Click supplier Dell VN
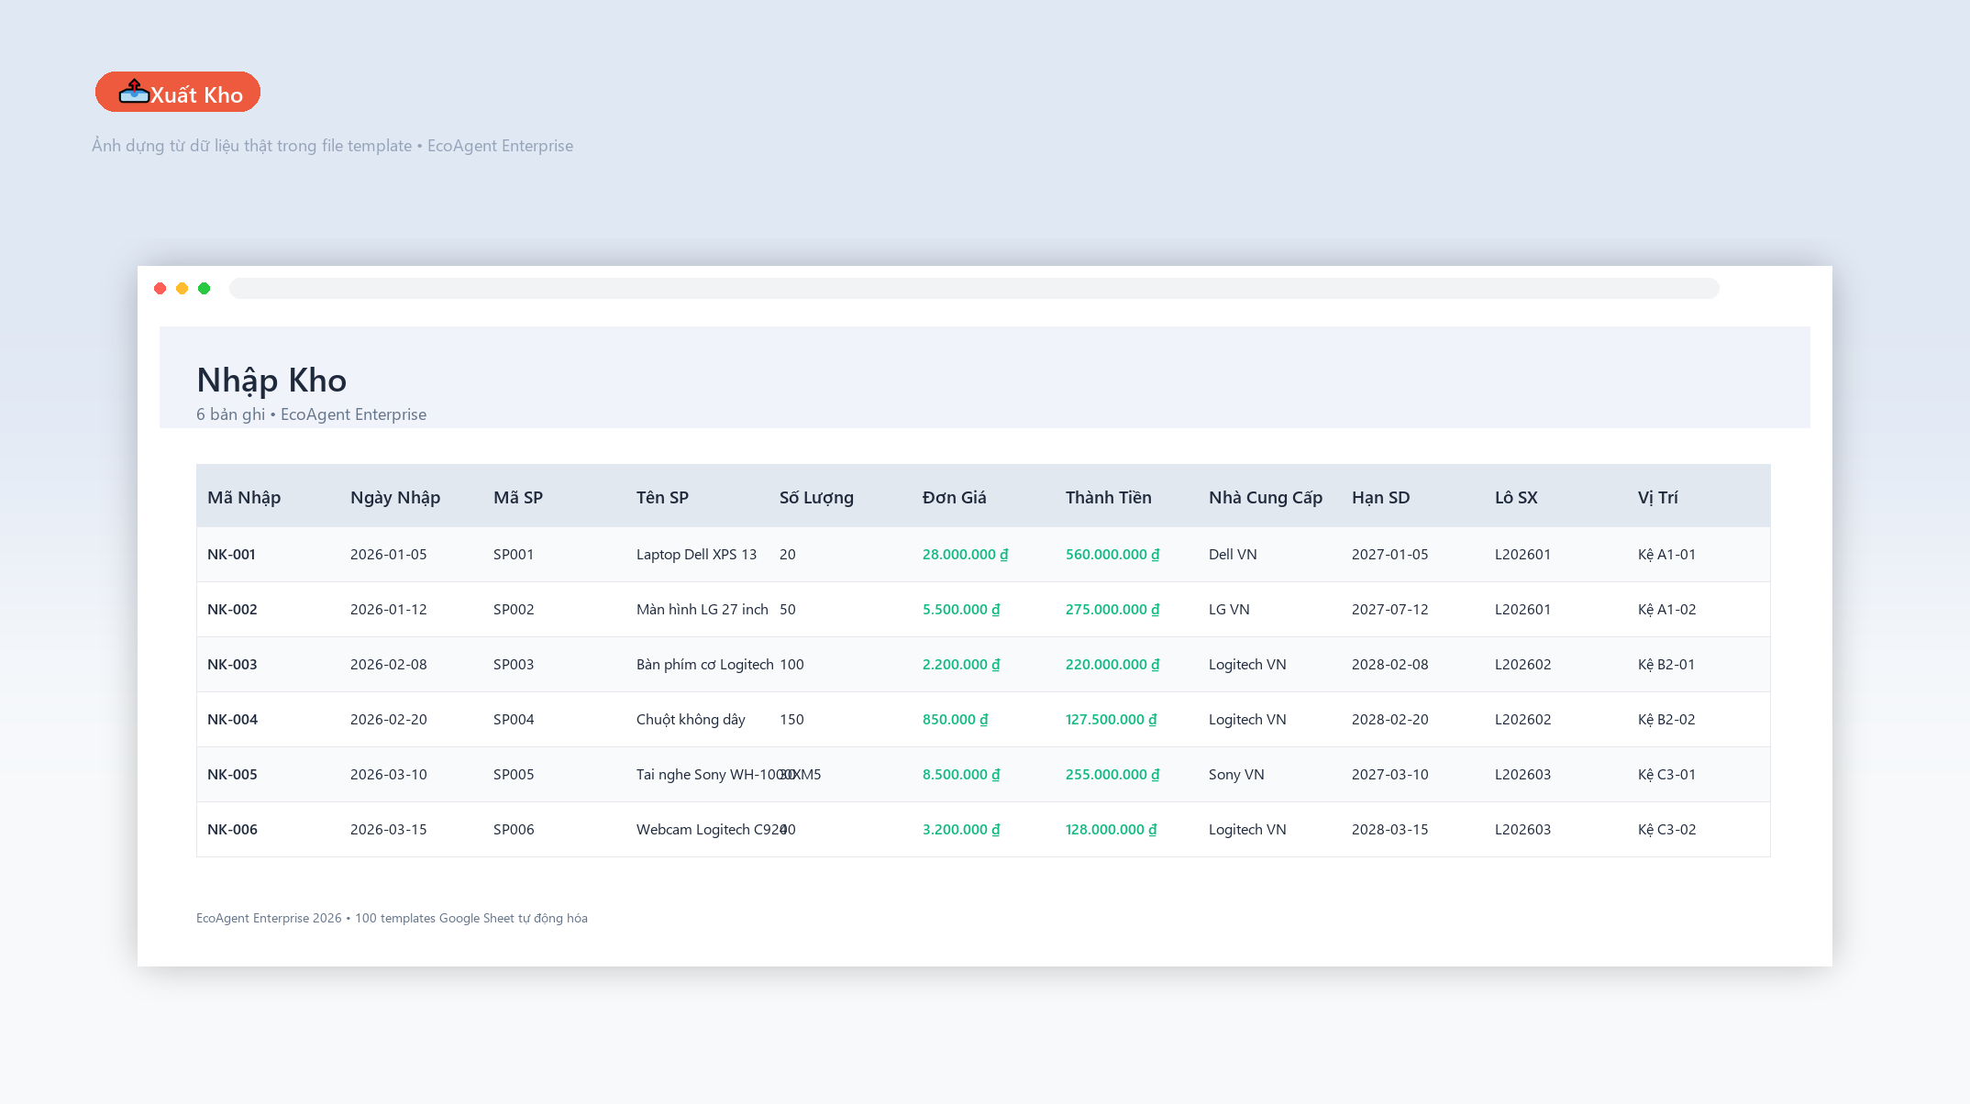Image resolution: width=1970 pixels, height=1104 pixels. pos(1233,554)
